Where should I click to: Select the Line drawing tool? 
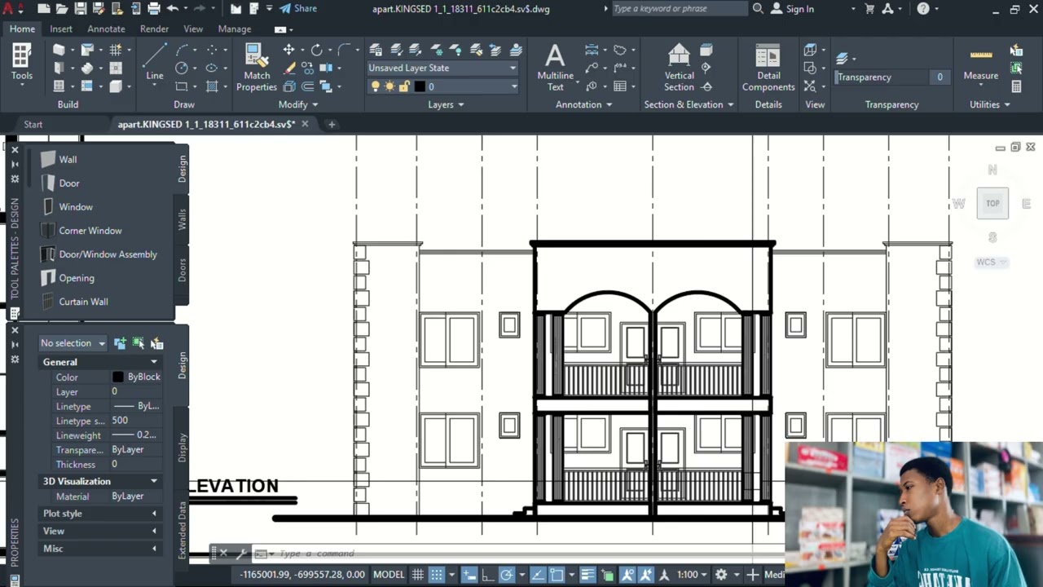tap(154, 64)
